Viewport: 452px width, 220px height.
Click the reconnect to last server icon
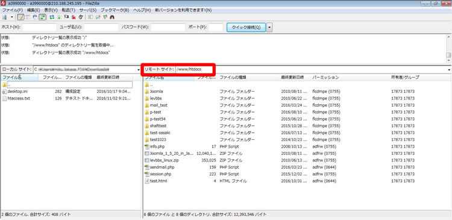81,17
